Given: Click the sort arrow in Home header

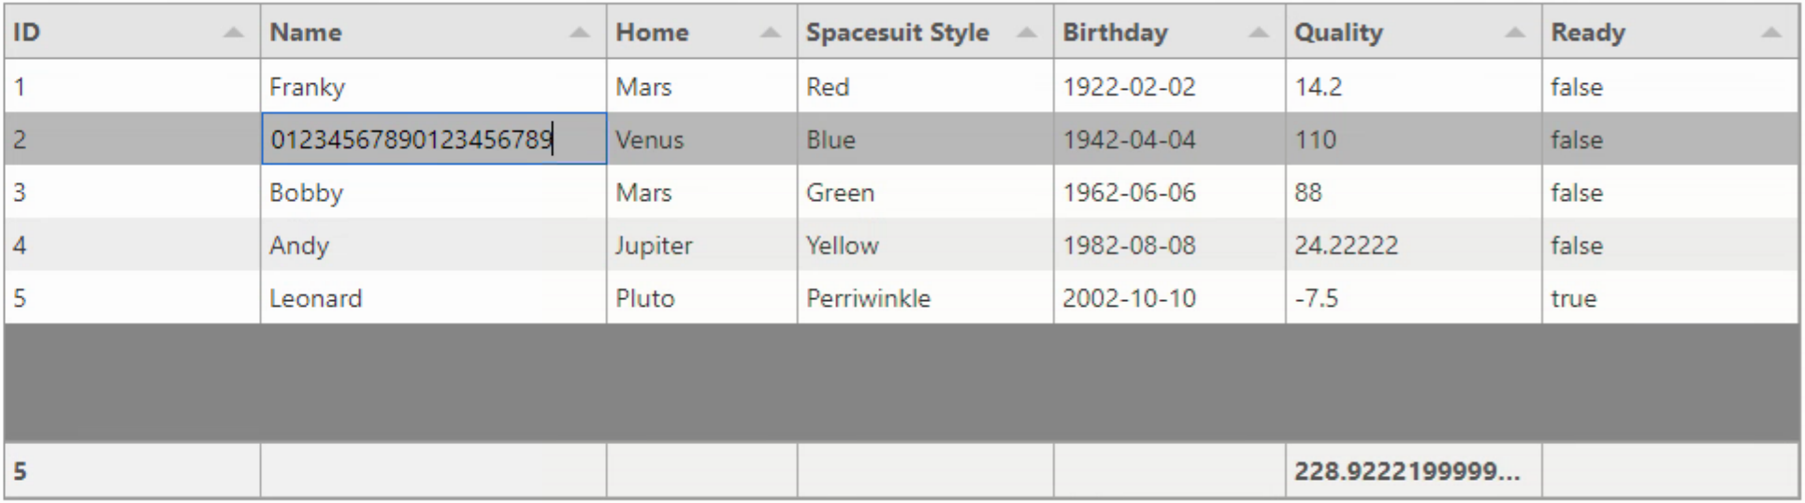Looking at the screenshot, I should click(x=770, y=33).
